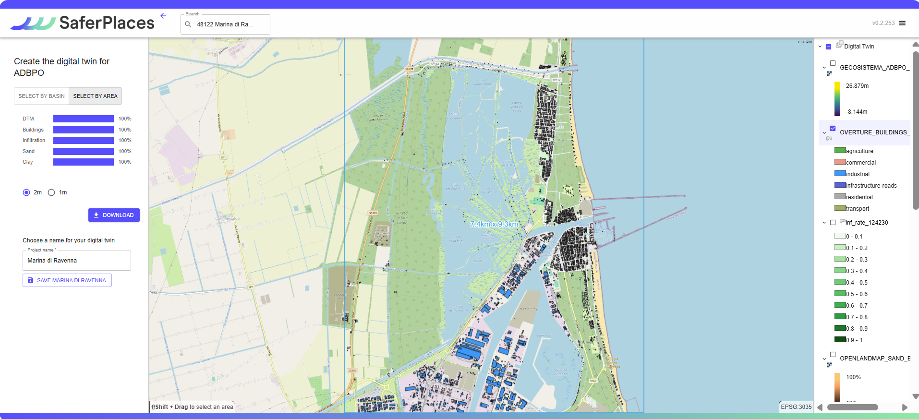Image resolution: width=919 pixels, height=419 pixels.
Task: Enable the GECOSISTEMA_ADBPO layer checkbox
Action: (833, 63)
